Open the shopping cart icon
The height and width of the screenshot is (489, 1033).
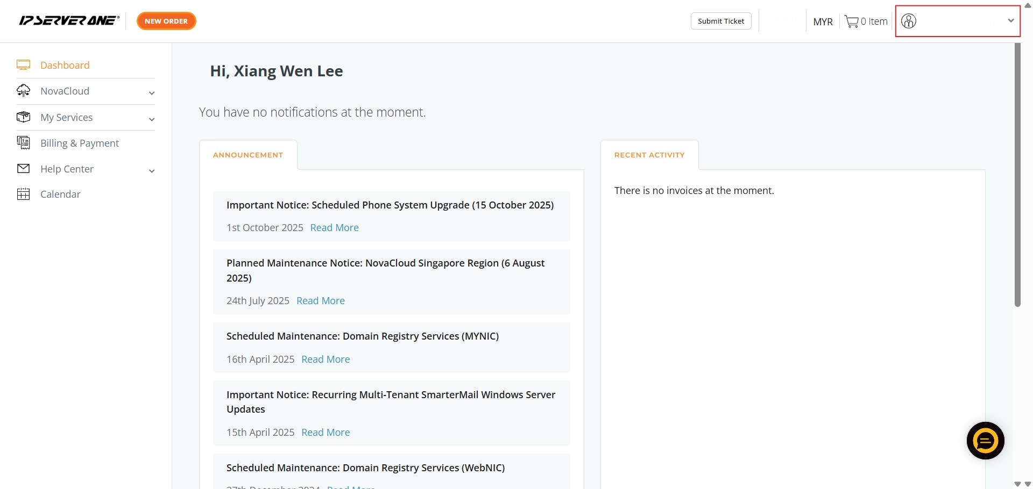coord(851,21)
